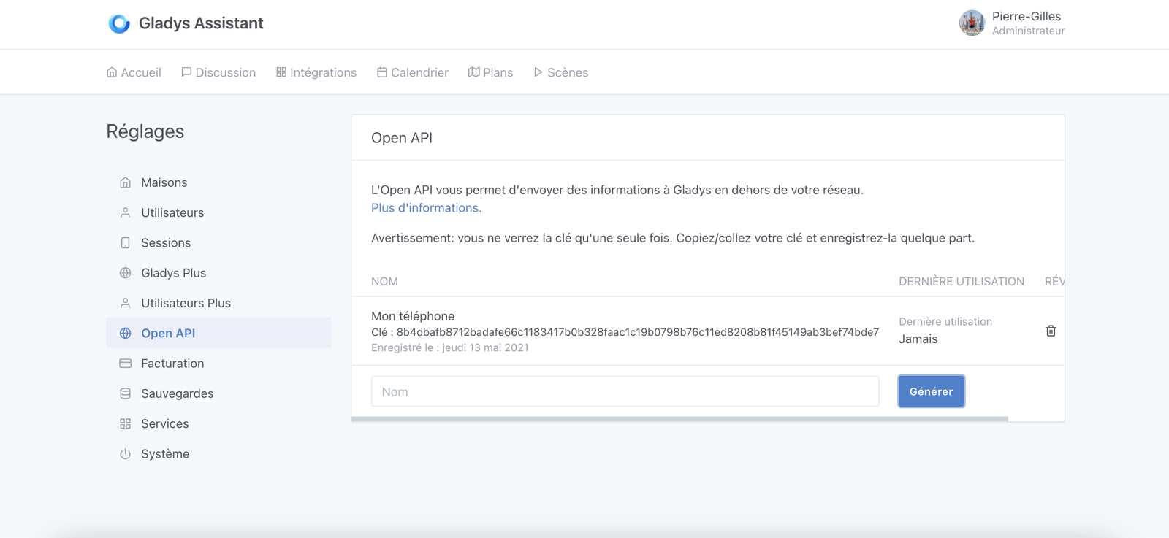Viewport: 1169px width, 538px height.
Task: Switch to the Discussion tab
Action: (x=218, y=72)
